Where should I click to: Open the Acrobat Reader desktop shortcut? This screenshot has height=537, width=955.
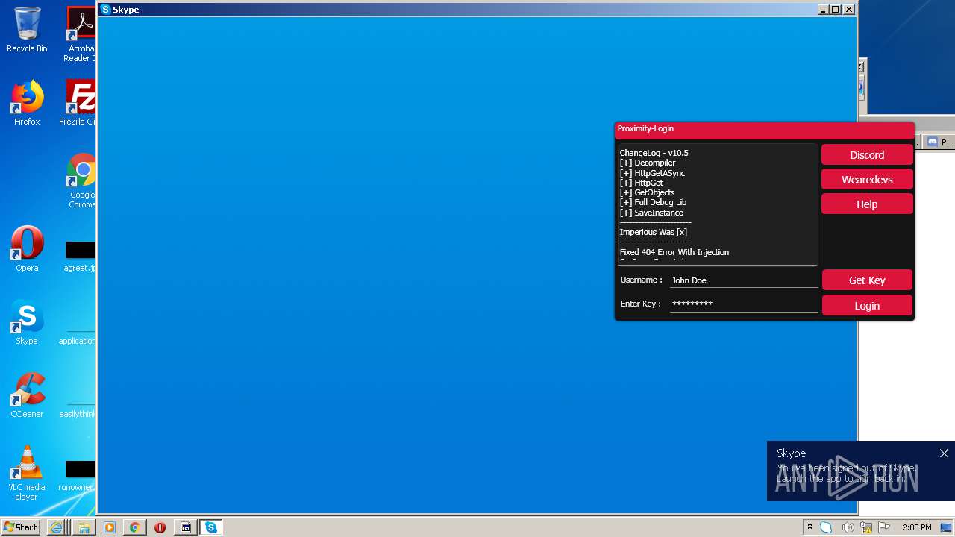tap(81, 34)
